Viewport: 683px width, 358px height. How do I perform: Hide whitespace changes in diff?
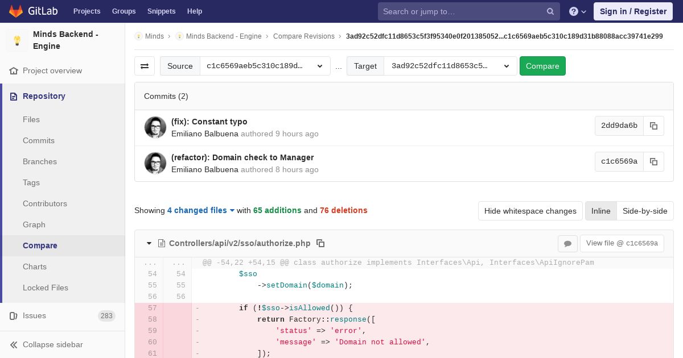pyautogui.click(x=530, y=211)
